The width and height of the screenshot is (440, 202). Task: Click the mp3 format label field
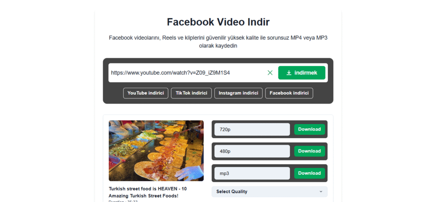tap(252, 173)
